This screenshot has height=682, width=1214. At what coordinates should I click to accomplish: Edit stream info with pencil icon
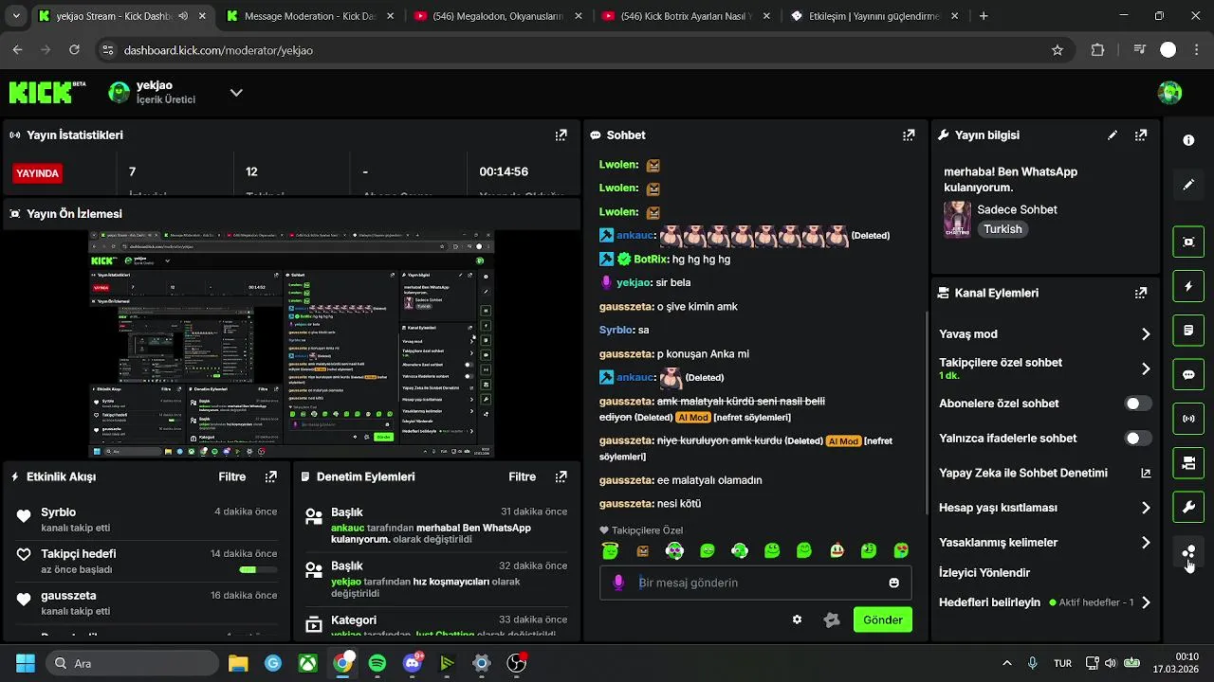[x=1113, y=135]
